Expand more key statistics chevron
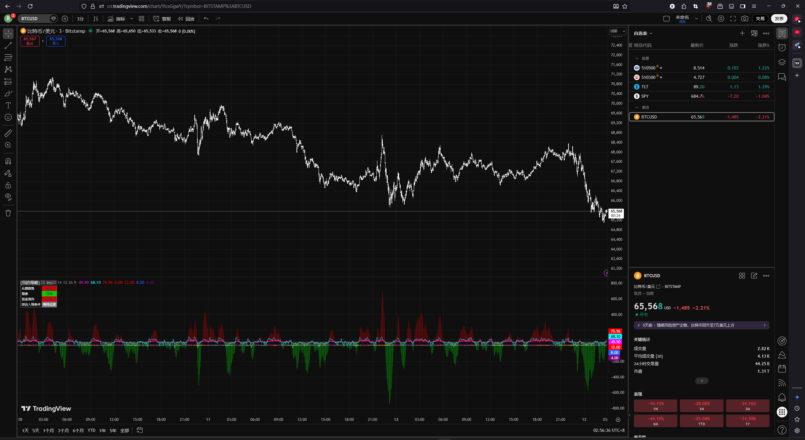The height and width of the screenshot is (440, 805). (702, 381)
